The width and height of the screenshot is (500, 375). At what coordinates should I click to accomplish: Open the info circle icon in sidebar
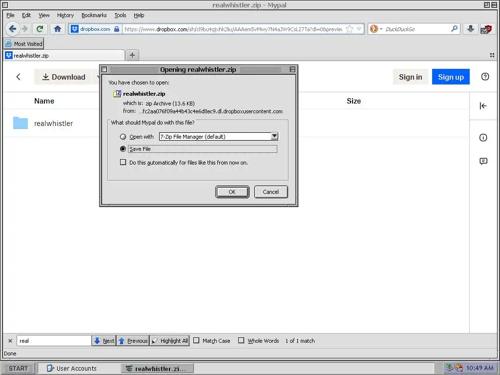[483, 137]
